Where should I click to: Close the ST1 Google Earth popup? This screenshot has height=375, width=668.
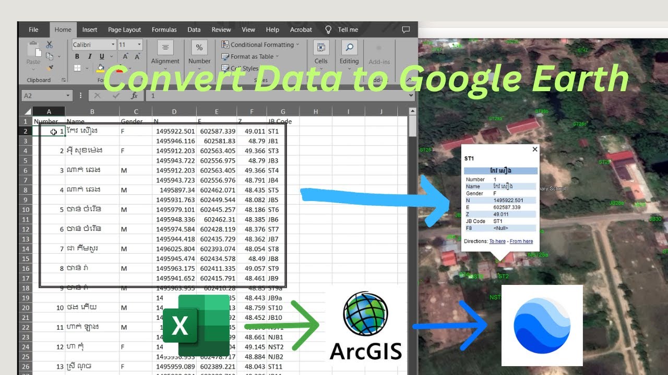coord(534,149)
